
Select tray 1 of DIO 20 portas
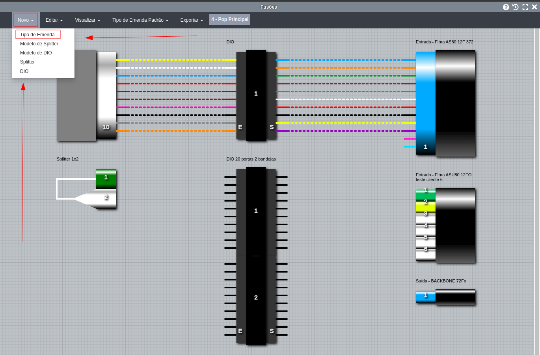(256, 211)
